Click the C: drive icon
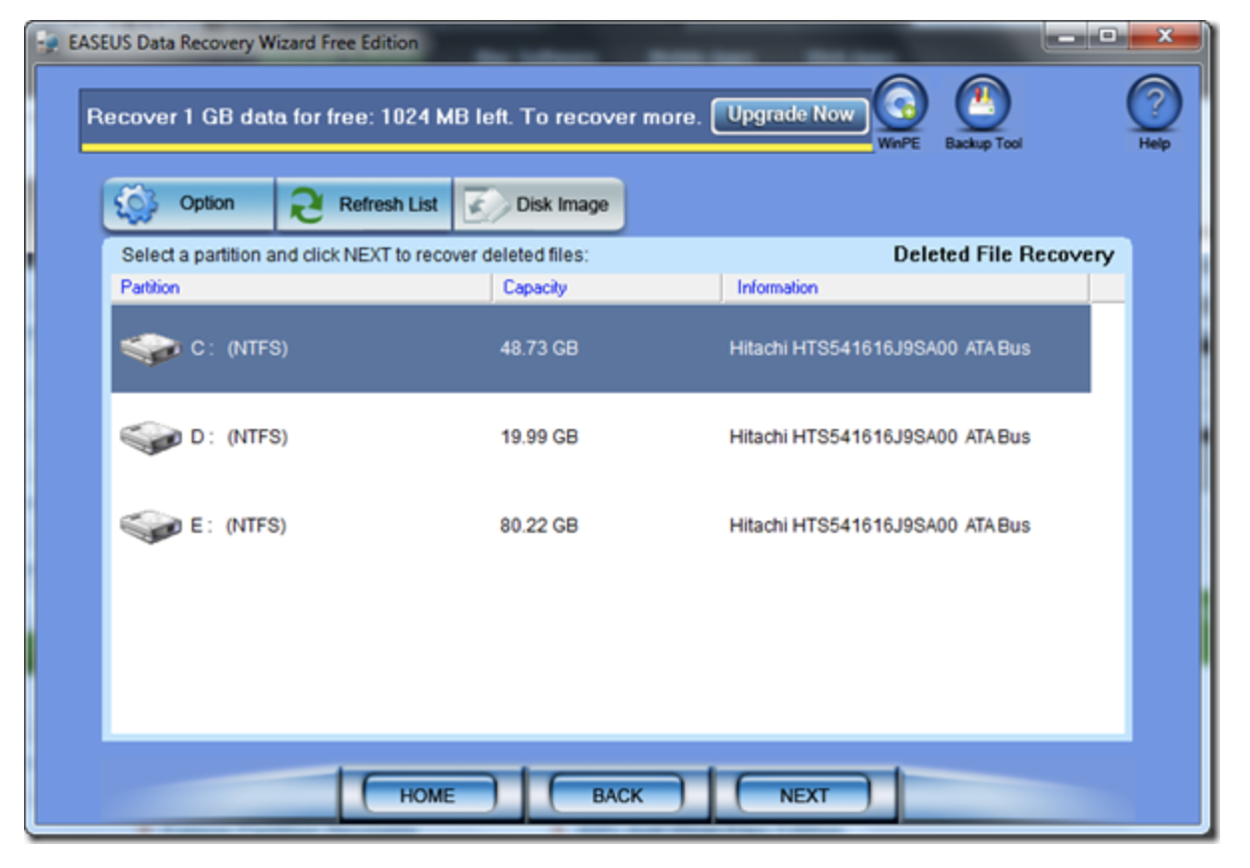This screenshot has width=1250, height=868. pyautogui.click(x=150, y=349)
